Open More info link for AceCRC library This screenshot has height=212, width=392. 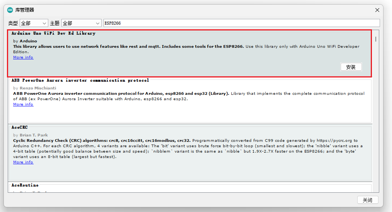pyautogui.click(x=23, y=162)
